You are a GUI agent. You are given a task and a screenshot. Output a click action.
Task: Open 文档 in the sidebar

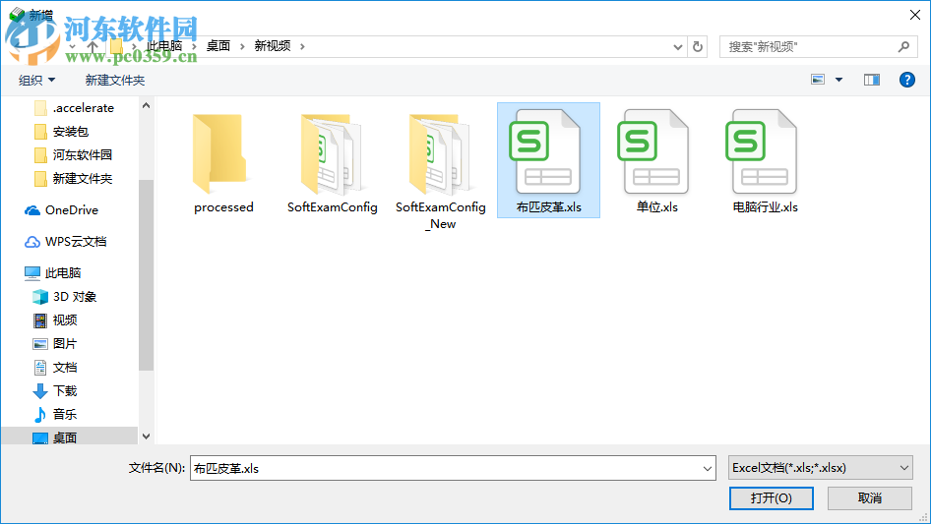coord(55,368)
